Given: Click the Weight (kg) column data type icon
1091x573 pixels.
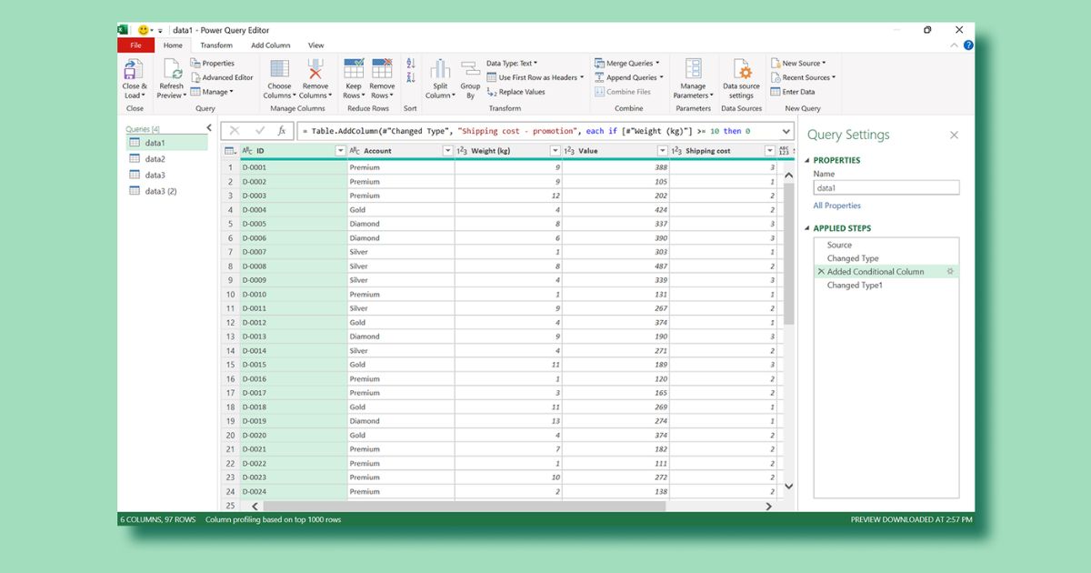Looking at the screenshot, I should click(462, 151).
